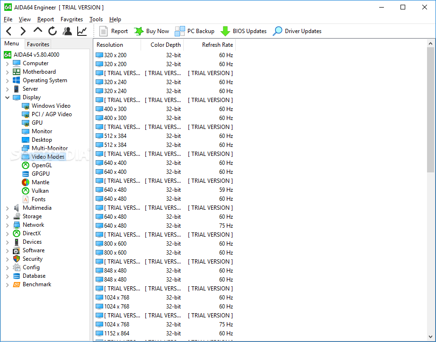Open the Help menu
436x342 pixels.
point(115,19)
